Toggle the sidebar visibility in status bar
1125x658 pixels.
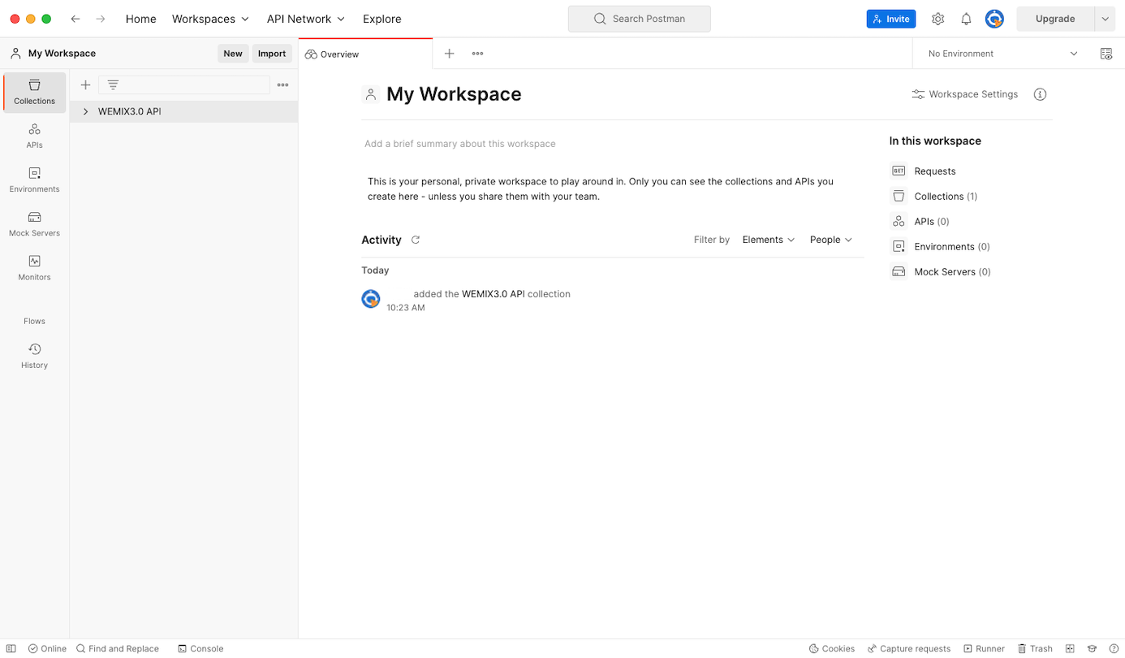pos(11,648)
